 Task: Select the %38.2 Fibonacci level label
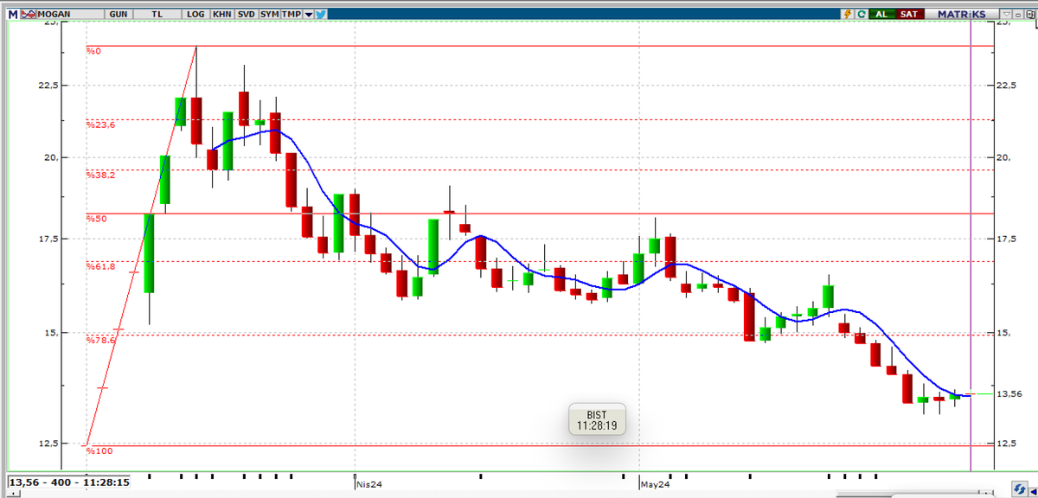point(101,175)
